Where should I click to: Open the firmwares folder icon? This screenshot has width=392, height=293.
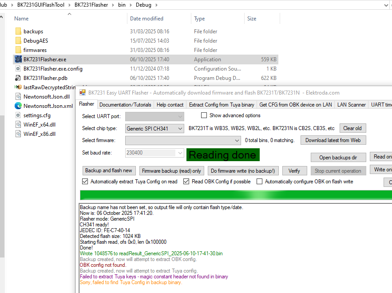pos(18,50)
